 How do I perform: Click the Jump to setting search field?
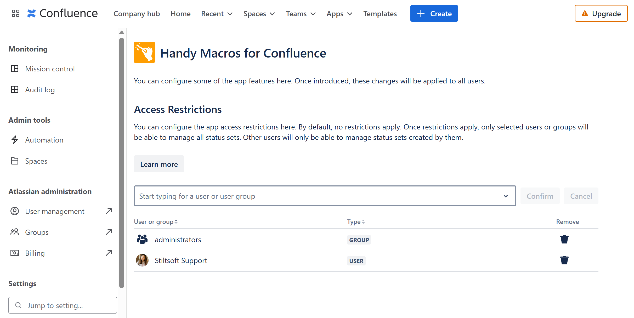(63, 305)
